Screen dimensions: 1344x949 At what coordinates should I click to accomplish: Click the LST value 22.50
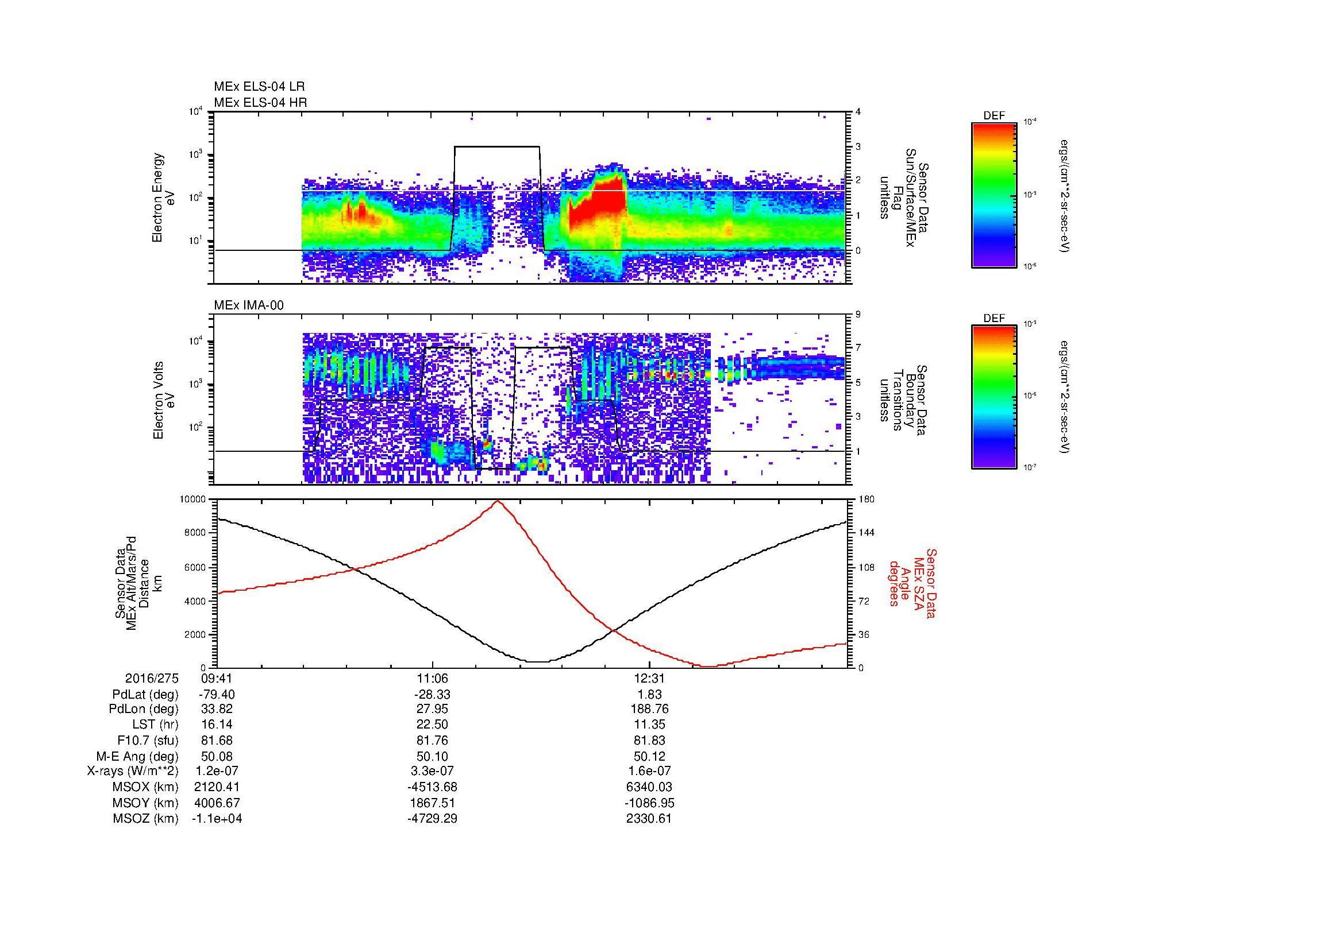pyautogui.click(x=432, y=725)
